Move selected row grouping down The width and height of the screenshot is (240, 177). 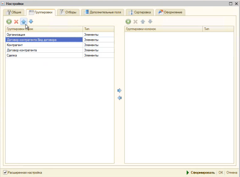click(31, 22)
